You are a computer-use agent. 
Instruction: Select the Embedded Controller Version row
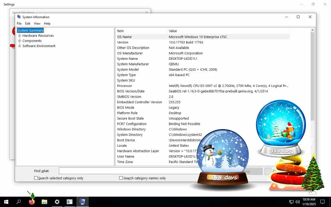(x=203, y=102)
